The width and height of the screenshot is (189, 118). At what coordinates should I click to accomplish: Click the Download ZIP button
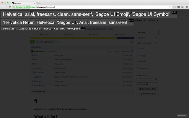(x=148, y=94)
